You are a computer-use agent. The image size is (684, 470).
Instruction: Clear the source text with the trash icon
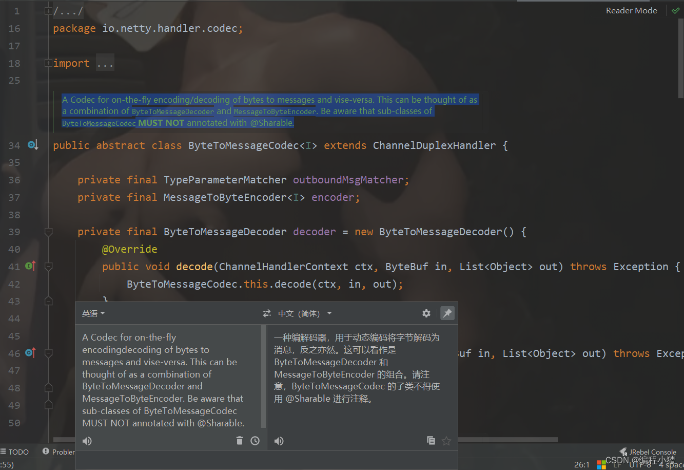[x=239, y=441]
